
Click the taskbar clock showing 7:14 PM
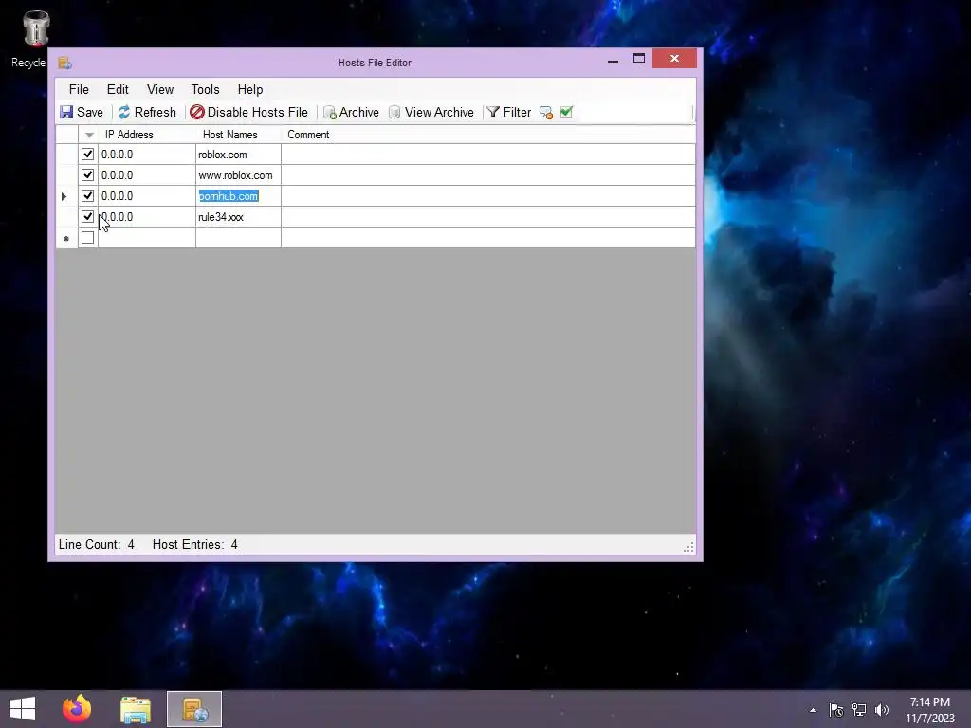(x=929, y=710)
